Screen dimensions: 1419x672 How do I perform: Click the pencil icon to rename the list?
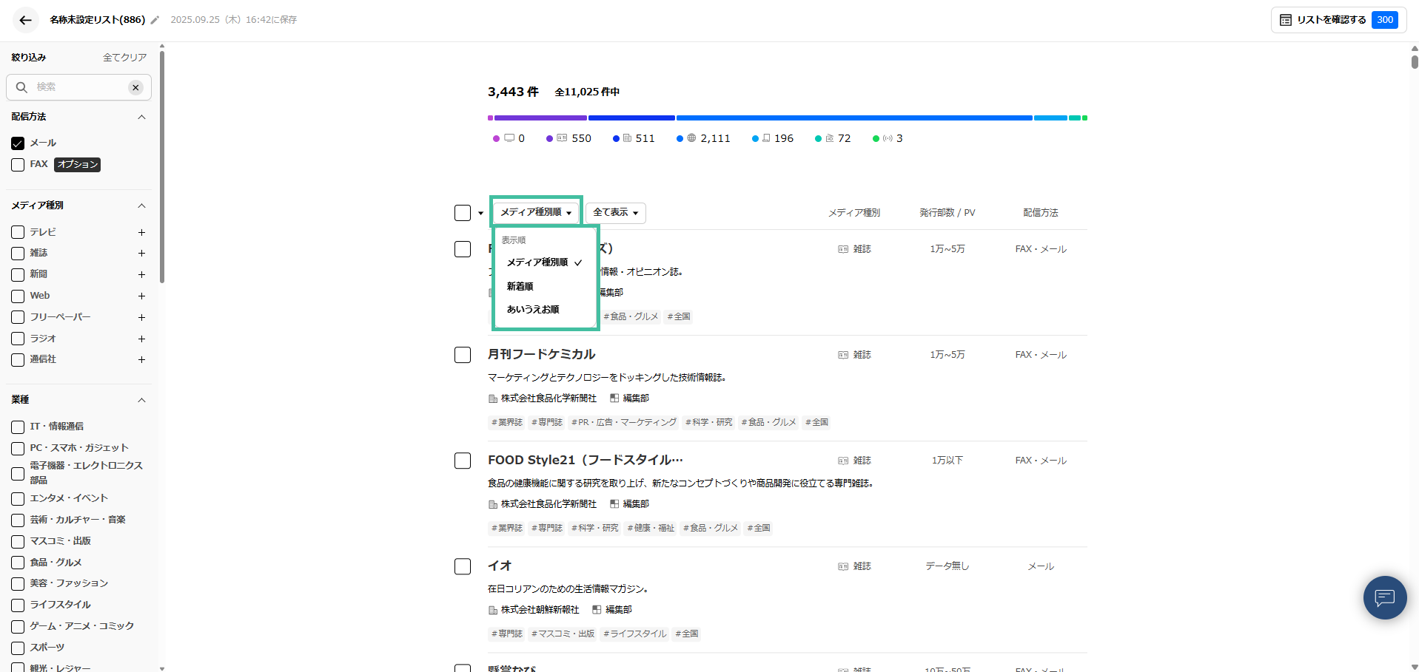point(153,20)
